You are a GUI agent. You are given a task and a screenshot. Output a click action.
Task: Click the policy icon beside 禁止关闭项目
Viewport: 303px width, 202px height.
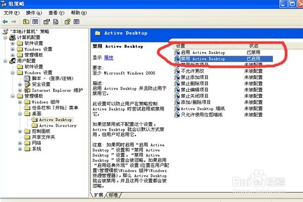[x=177, y=96]
